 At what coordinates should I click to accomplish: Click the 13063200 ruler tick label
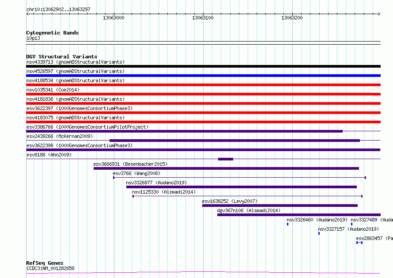tap(292, 18)
